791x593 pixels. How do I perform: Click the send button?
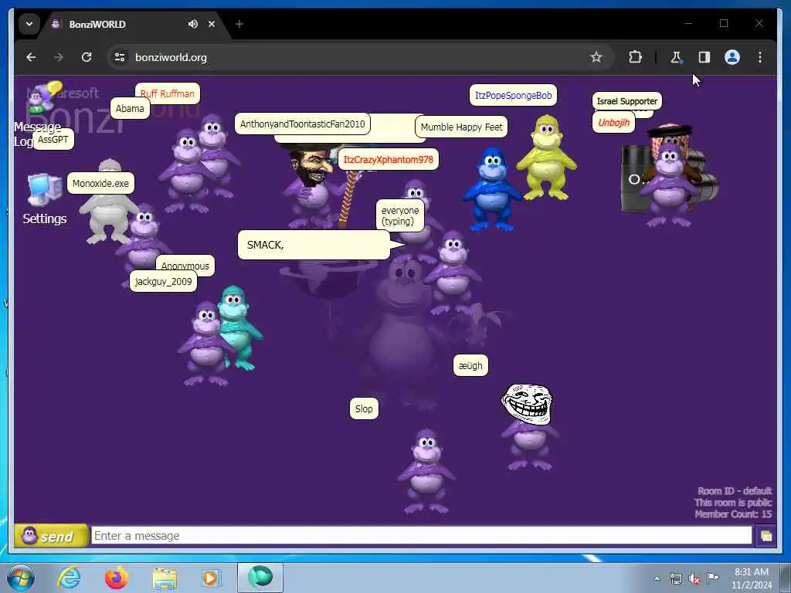51,536
